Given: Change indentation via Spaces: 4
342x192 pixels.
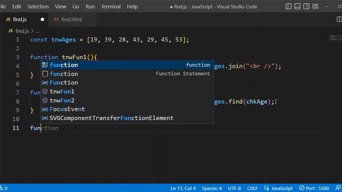Looking at the screenshot, I should tap(212, 188).
